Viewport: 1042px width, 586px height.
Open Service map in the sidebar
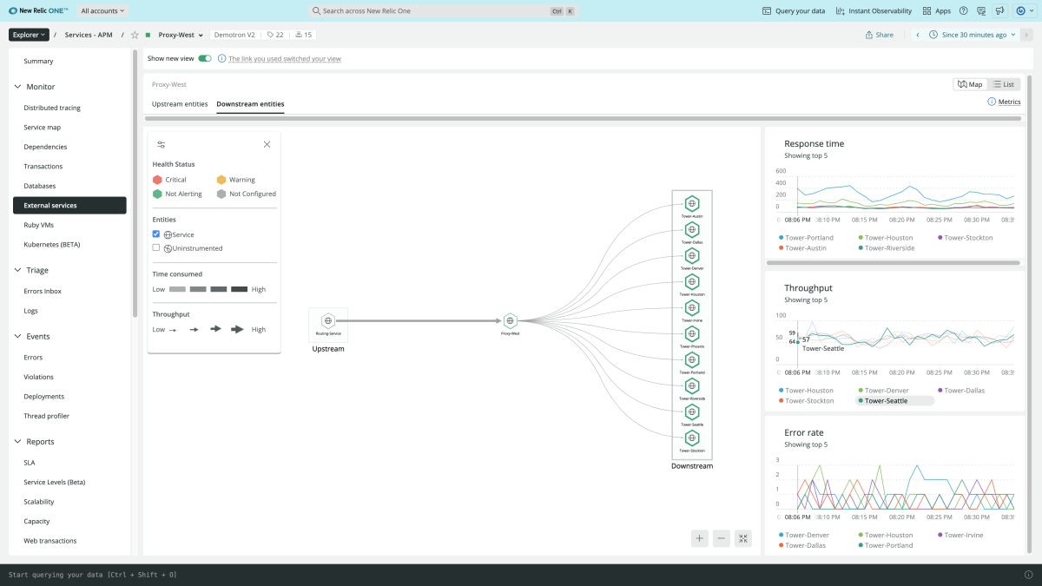pyautogui.click(x=42, y=128)
